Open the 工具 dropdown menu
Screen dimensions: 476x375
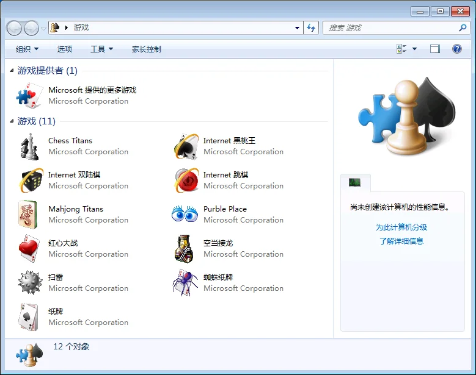101,49
